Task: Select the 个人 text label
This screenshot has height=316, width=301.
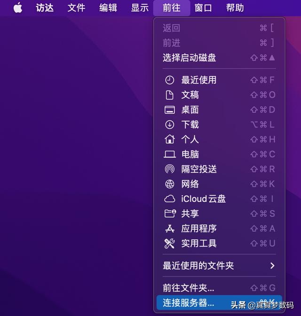Action: [x=190, y=140]
